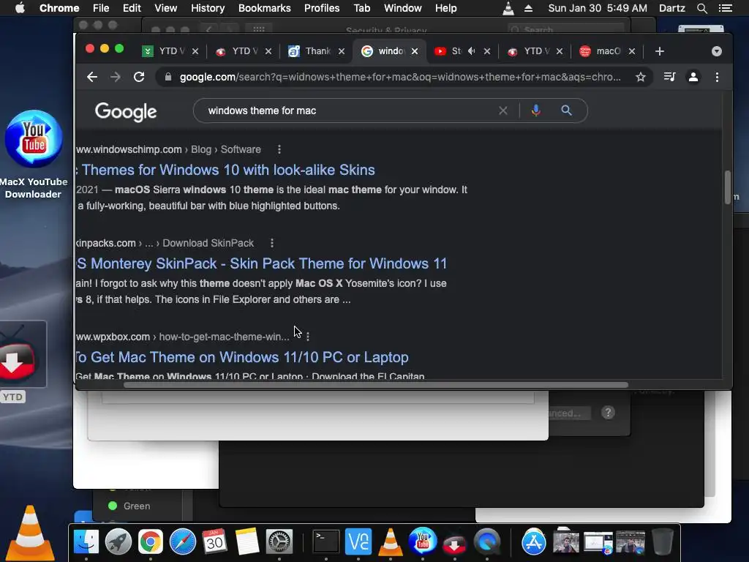Screen dimensions: 749x562
Task: Clear the Google search box
Action: coord(503,110)
